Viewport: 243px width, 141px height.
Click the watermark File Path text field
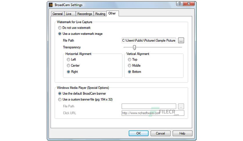point(149,40)
